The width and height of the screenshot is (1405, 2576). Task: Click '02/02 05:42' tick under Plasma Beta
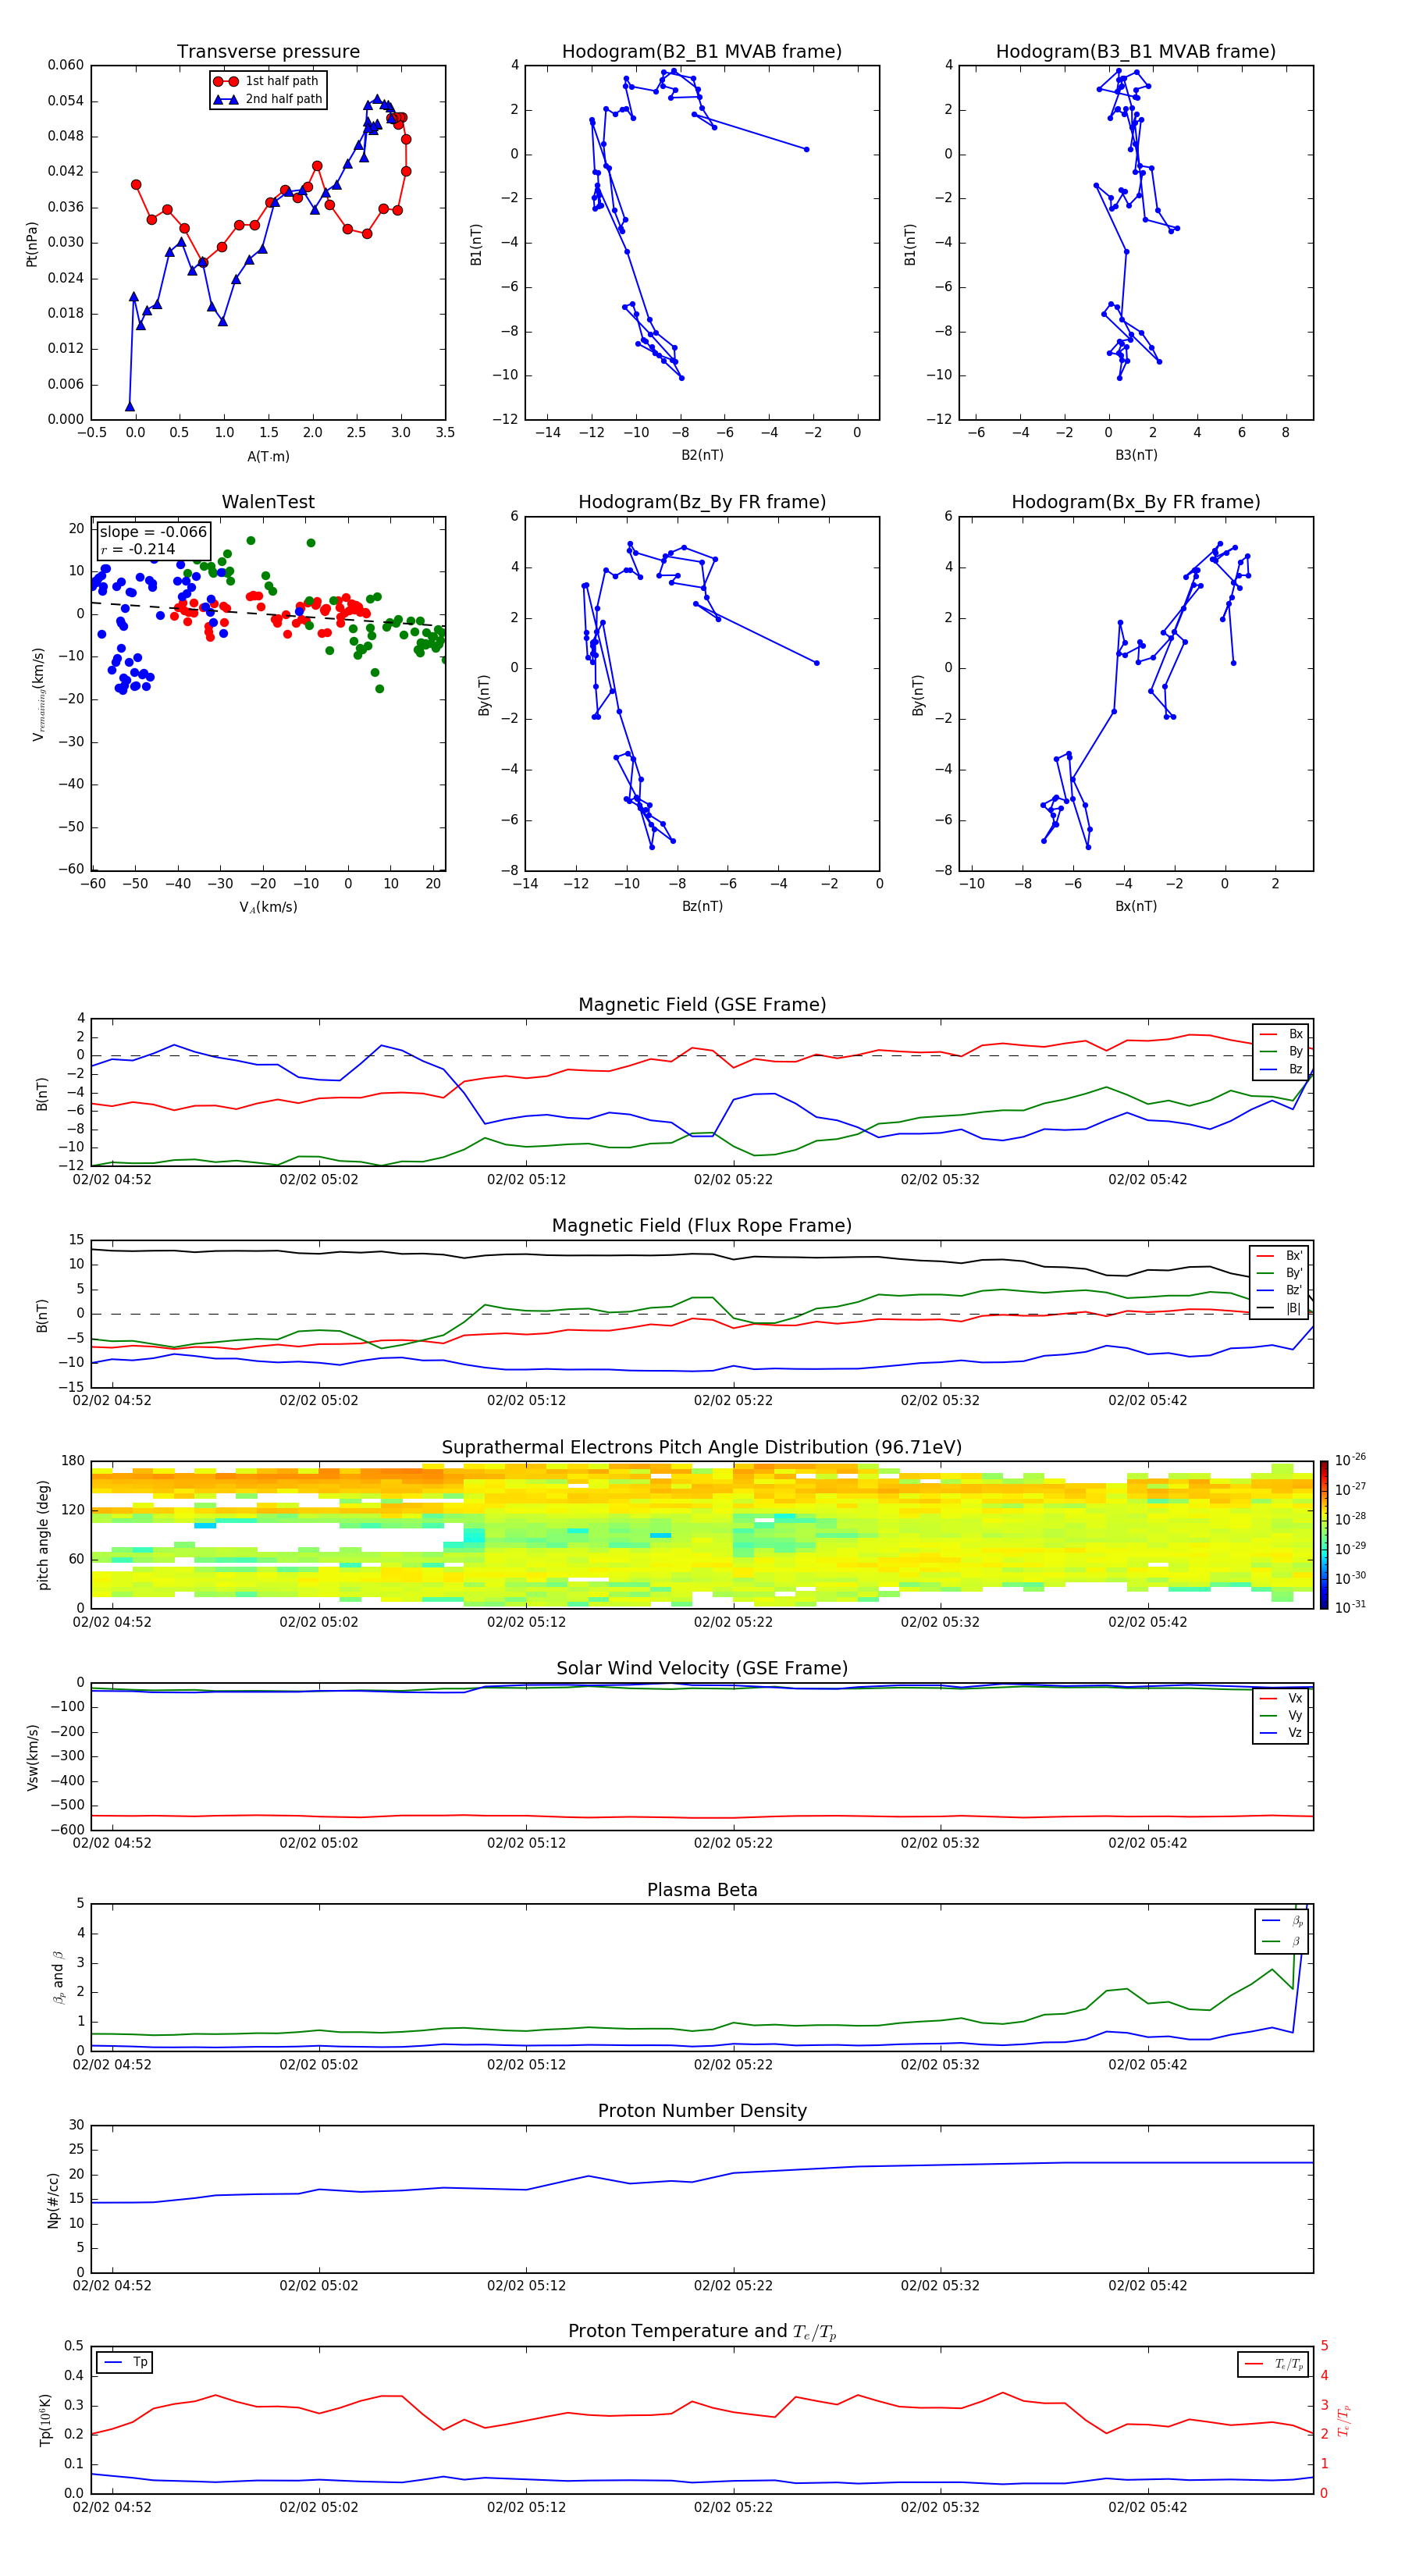(x=1148, y=2064)
